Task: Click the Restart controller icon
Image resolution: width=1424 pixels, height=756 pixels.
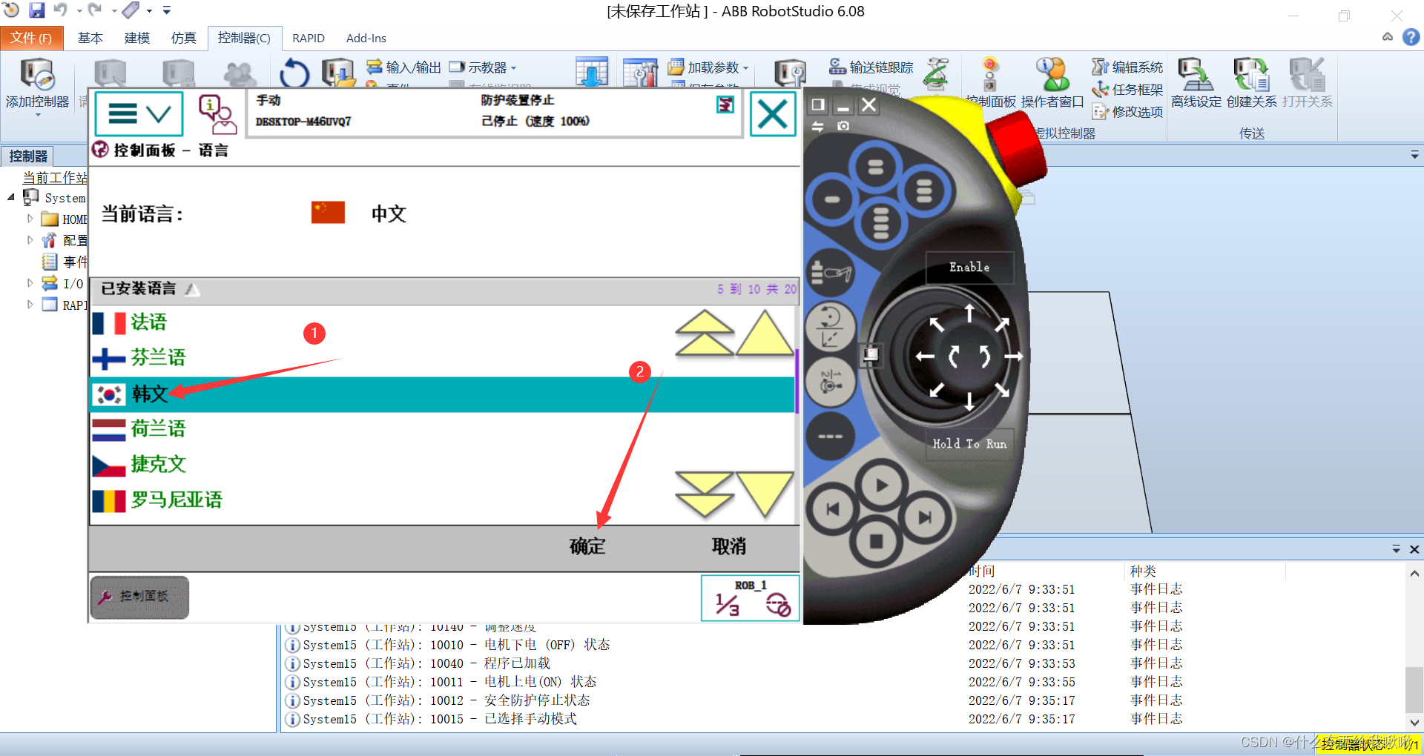Action: pyautogui.click(x=294, y=73)
